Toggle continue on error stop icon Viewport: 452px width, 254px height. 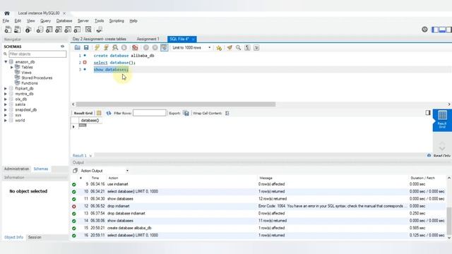pos(135,47)
